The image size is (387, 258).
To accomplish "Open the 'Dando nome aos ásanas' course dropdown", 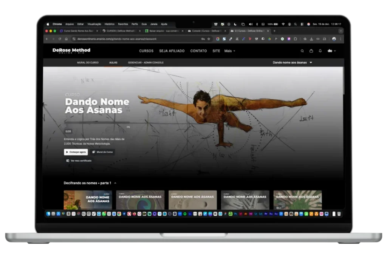I will coord(292,63).
